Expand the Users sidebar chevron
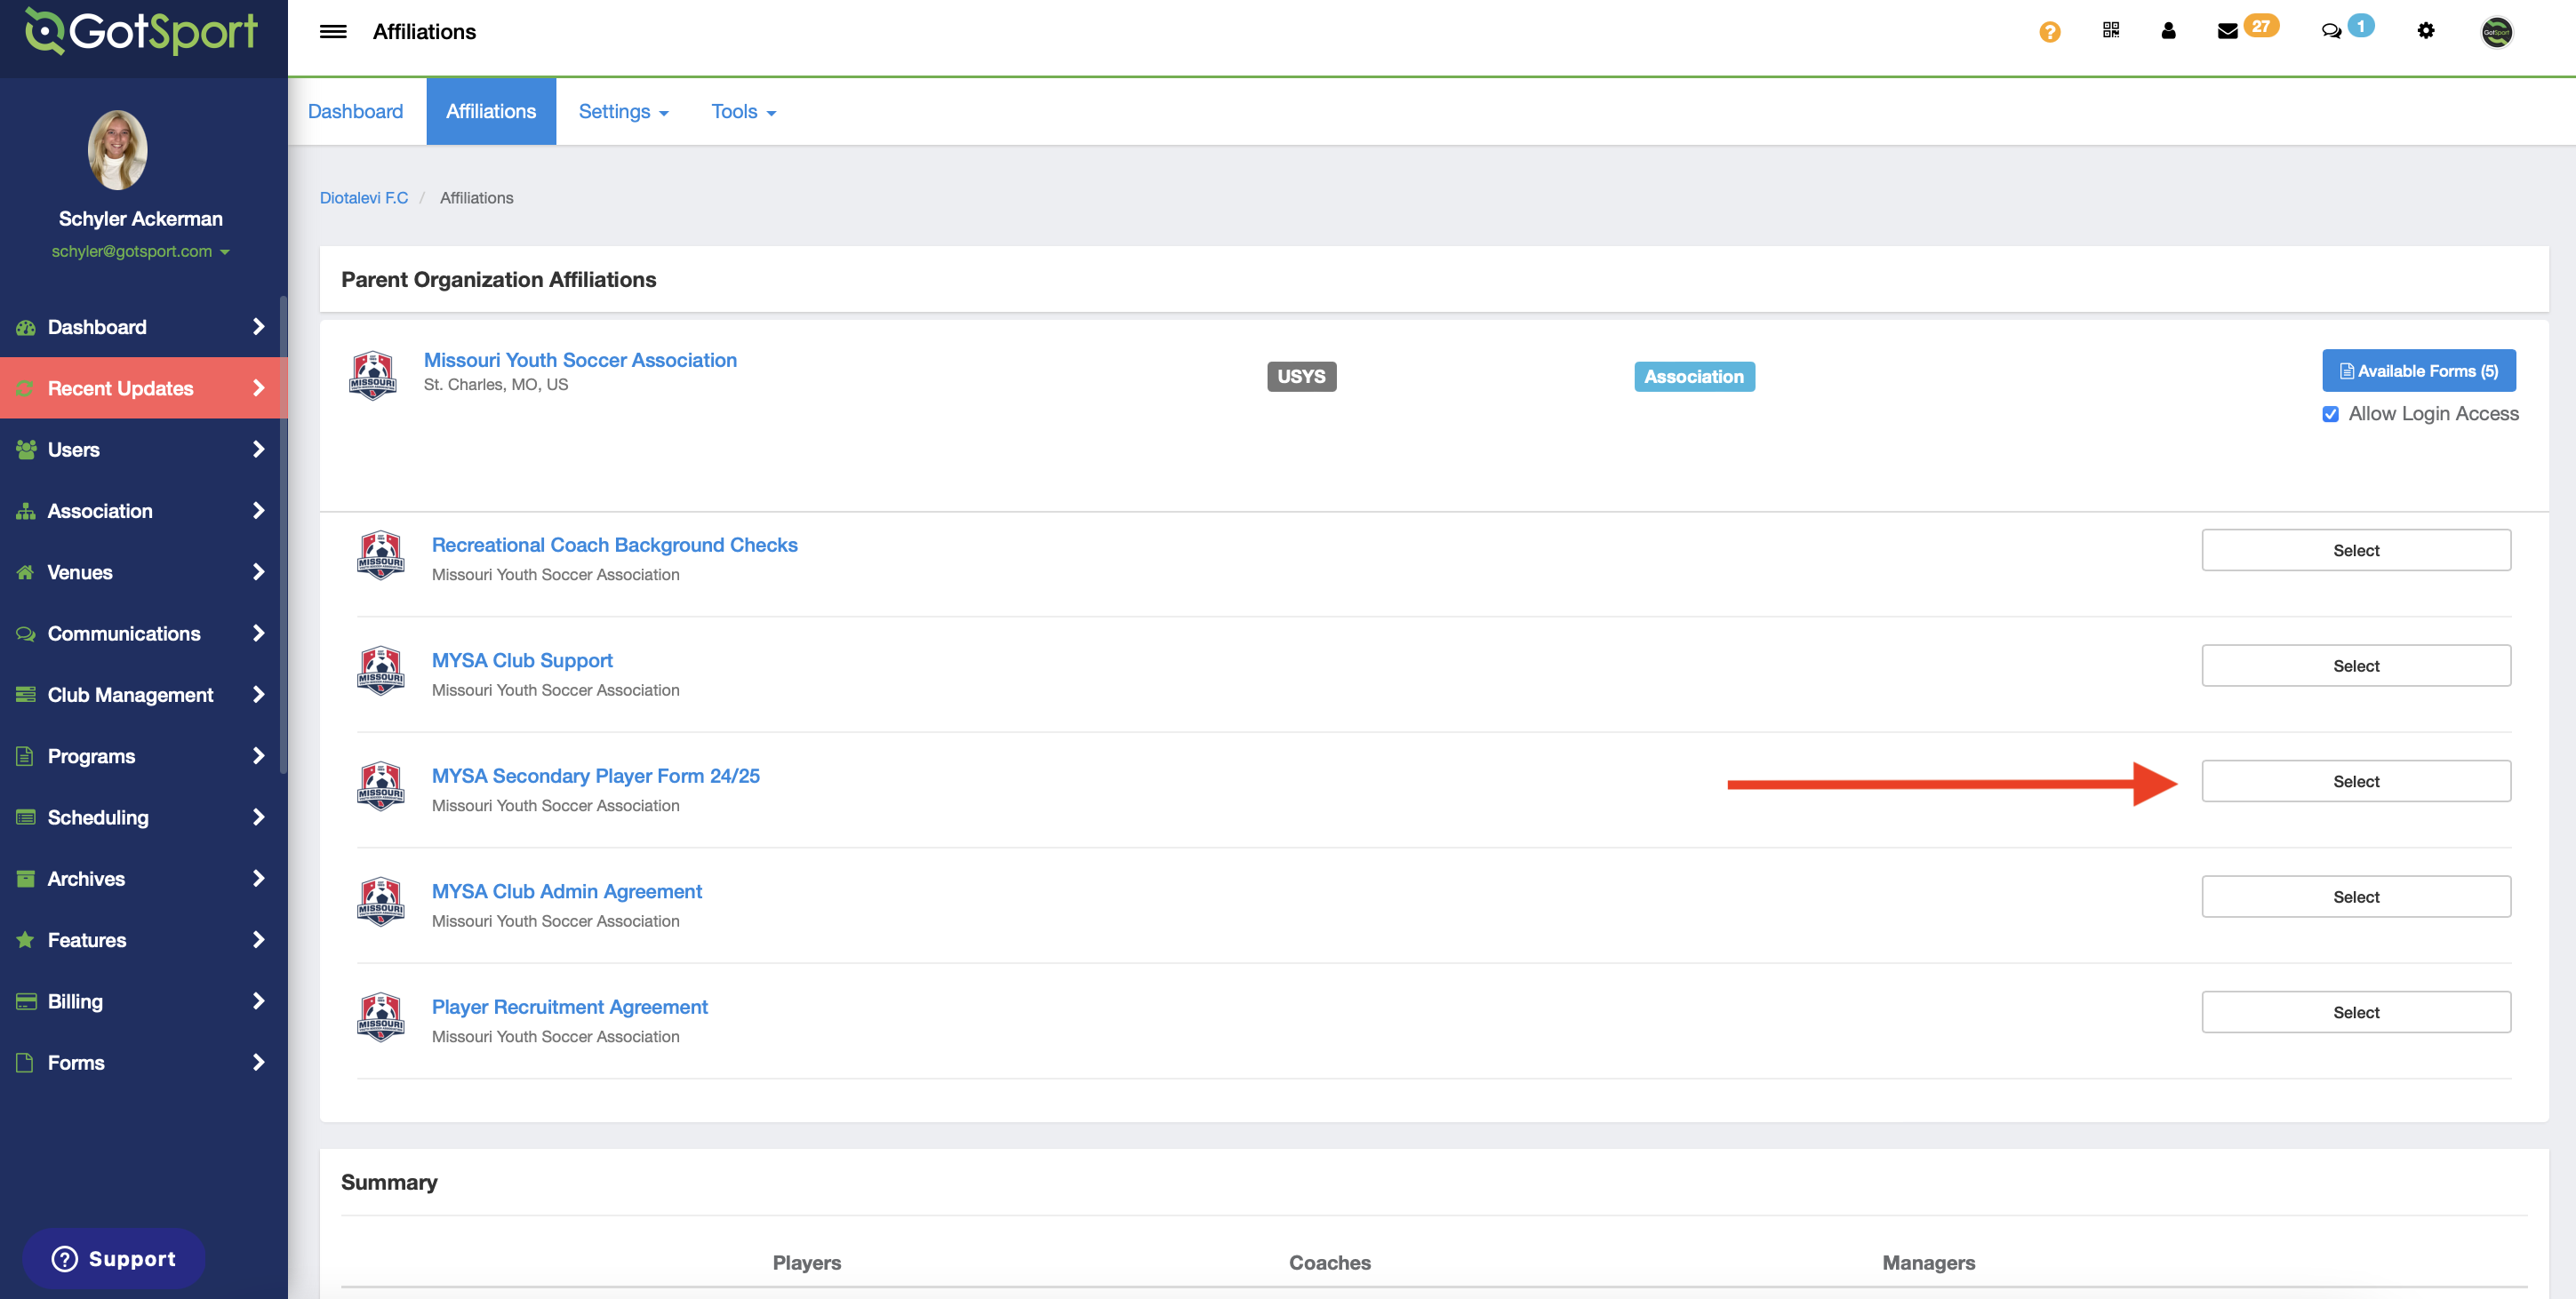The width and height of the screenshot is (2576, 1299). (259, 450)
